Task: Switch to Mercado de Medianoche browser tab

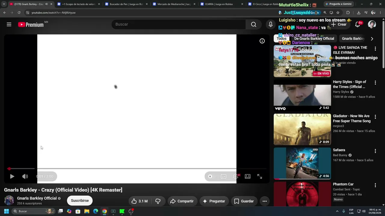Action: (x=174, y=4)
